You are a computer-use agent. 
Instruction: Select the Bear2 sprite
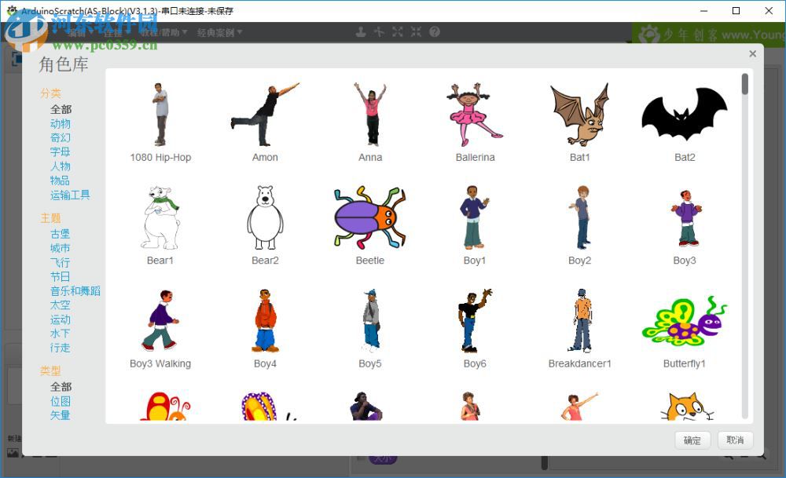click(265, 225)
